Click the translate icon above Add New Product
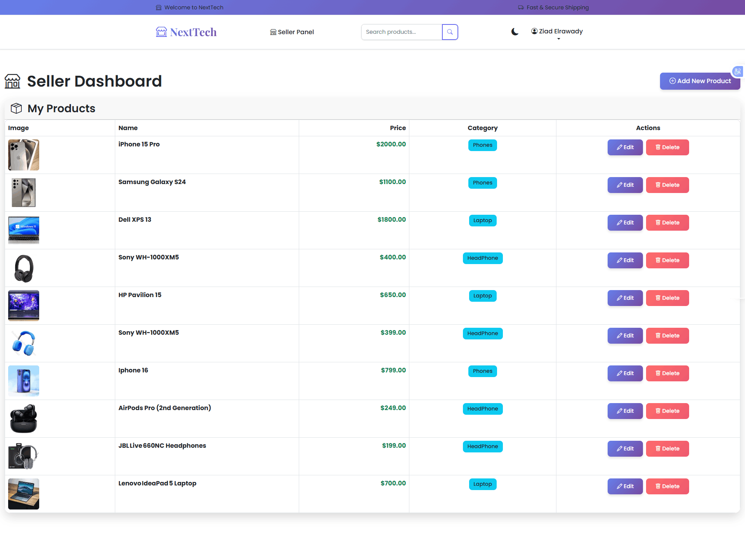 [738, 71]
